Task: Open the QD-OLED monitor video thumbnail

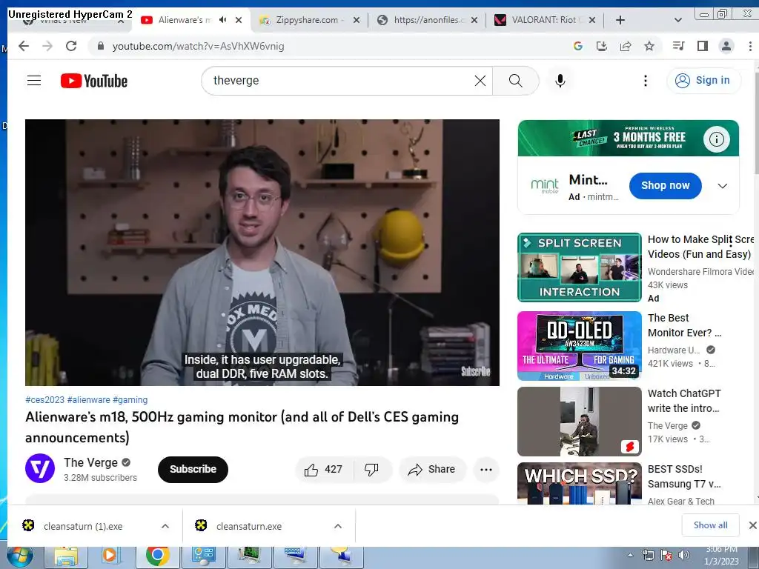Action: point(580,346)
